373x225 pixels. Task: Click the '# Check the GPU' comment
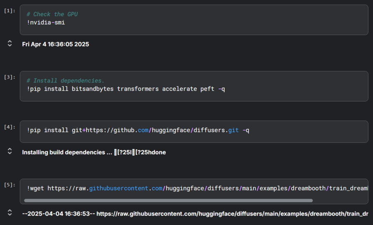[52, 14]
